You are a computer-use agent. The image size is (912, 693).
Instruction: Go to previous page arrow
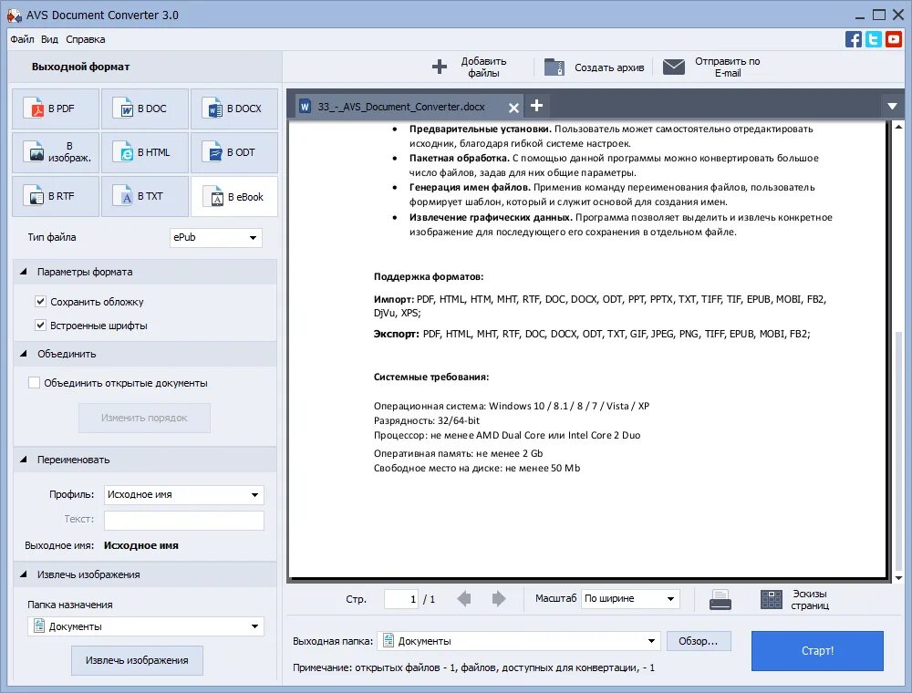pyautogui.click(x=464, y=599)
